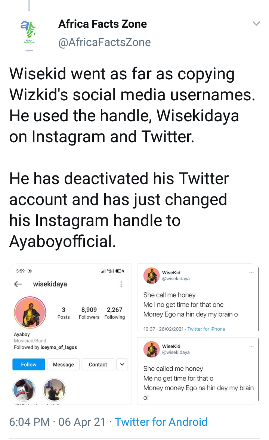The height and width of the screenshot is (440, 269).
Task: Click the Twitter for Android link
Action: [x=161, y=422]
